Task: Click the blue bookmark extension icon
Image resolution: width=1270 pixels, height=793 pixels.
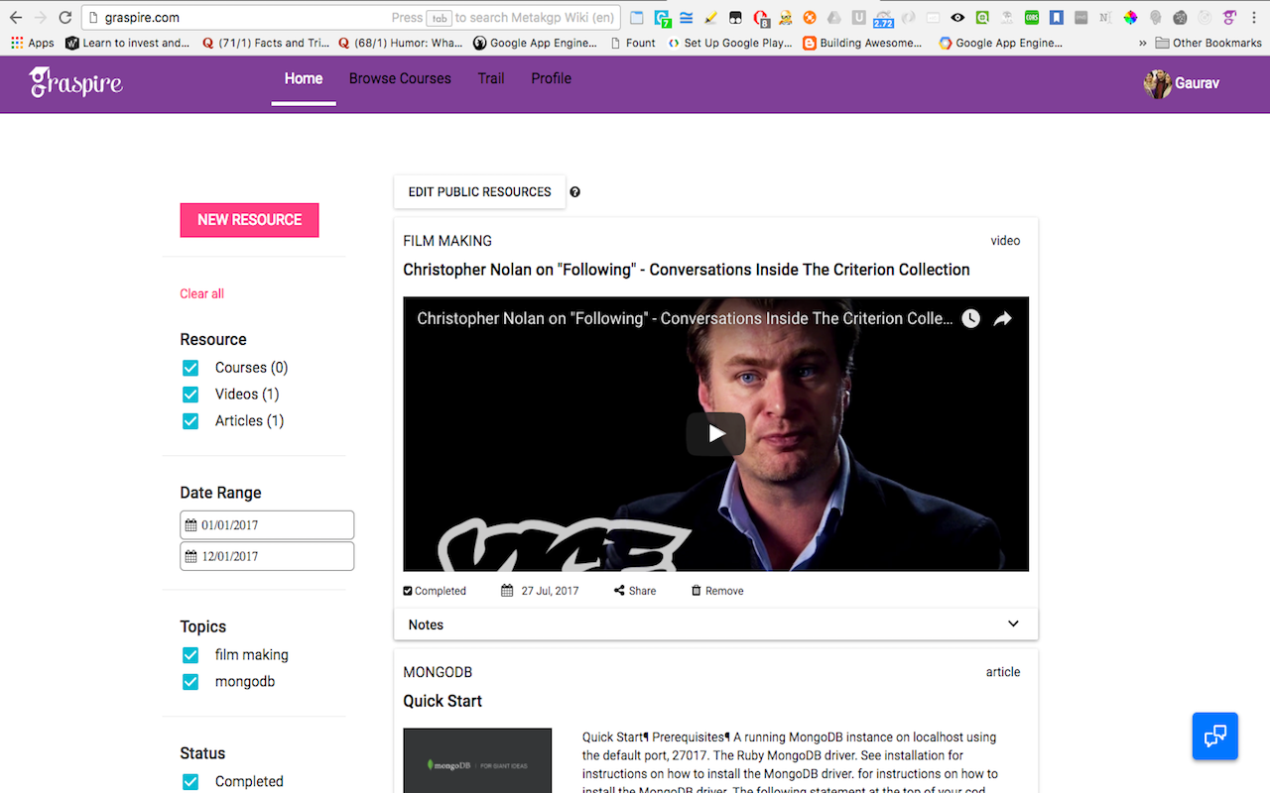Action: [x=1057, y=17]
